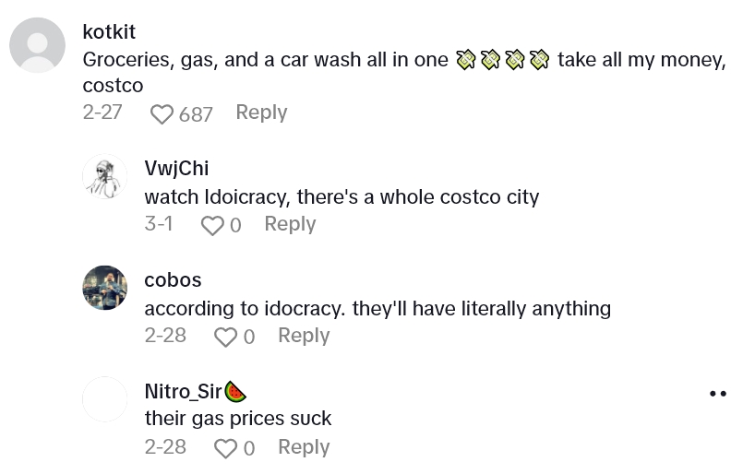731x474 pixels.
Task: Click the watermelon emoji beside Nitro_Sir
Action: click(x=235, y=392)
